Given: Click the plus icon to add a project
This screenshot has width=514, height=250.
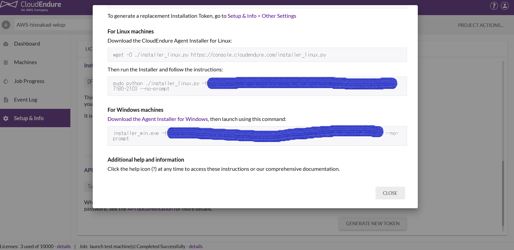Looking at the screenshot, I should click(x=6, y=25).
